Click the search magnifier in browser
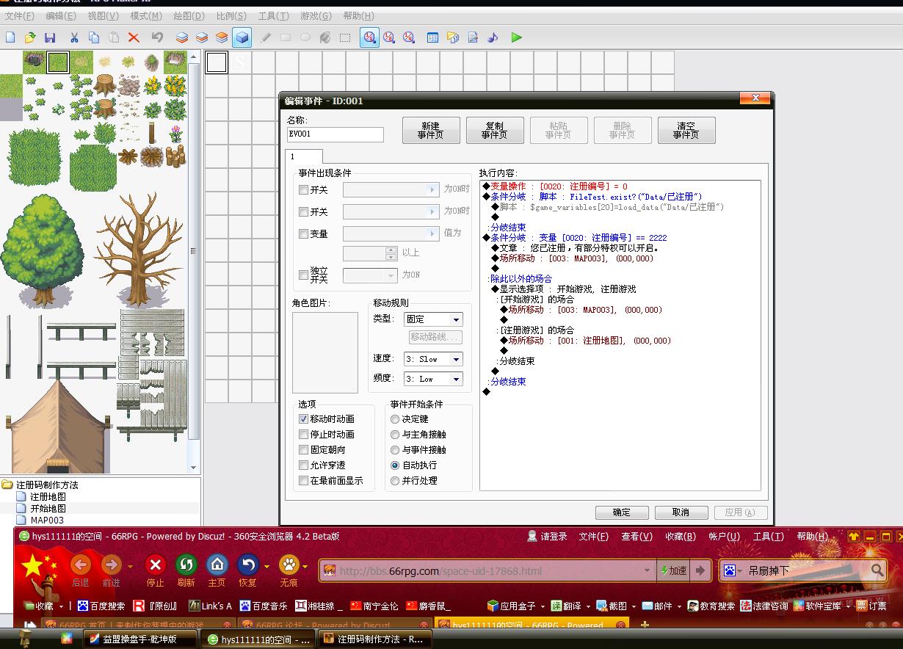903x649 pixels. pos(877,570)
